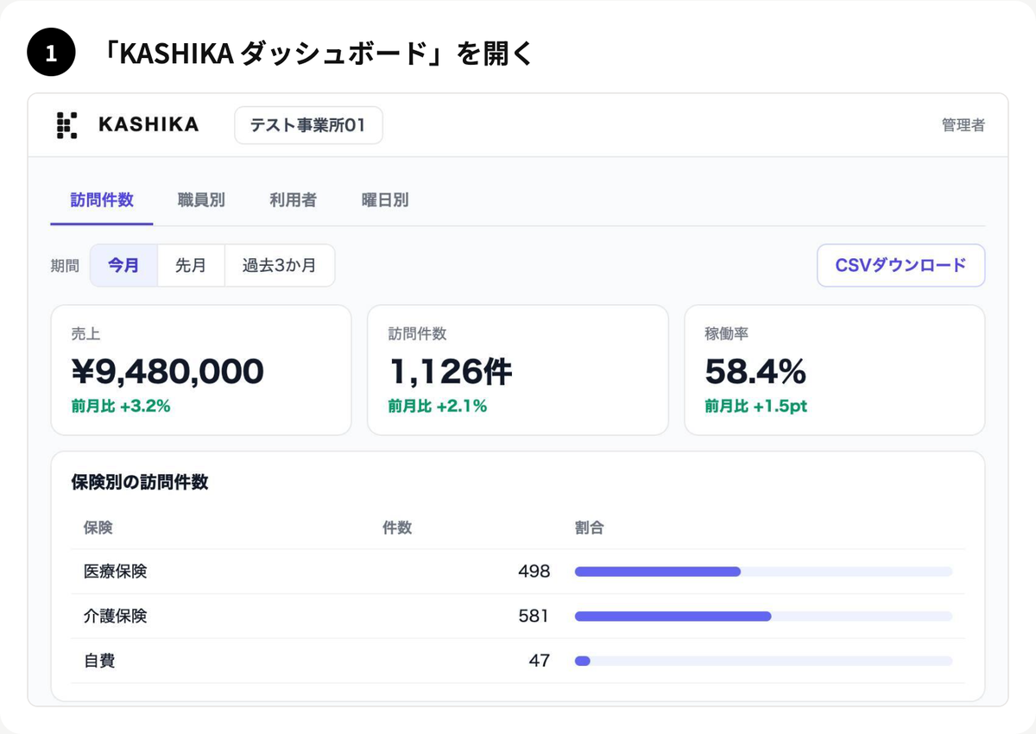Choose the 過去3か月 period option
The image size is (1036, 734).
pos(280,265)
